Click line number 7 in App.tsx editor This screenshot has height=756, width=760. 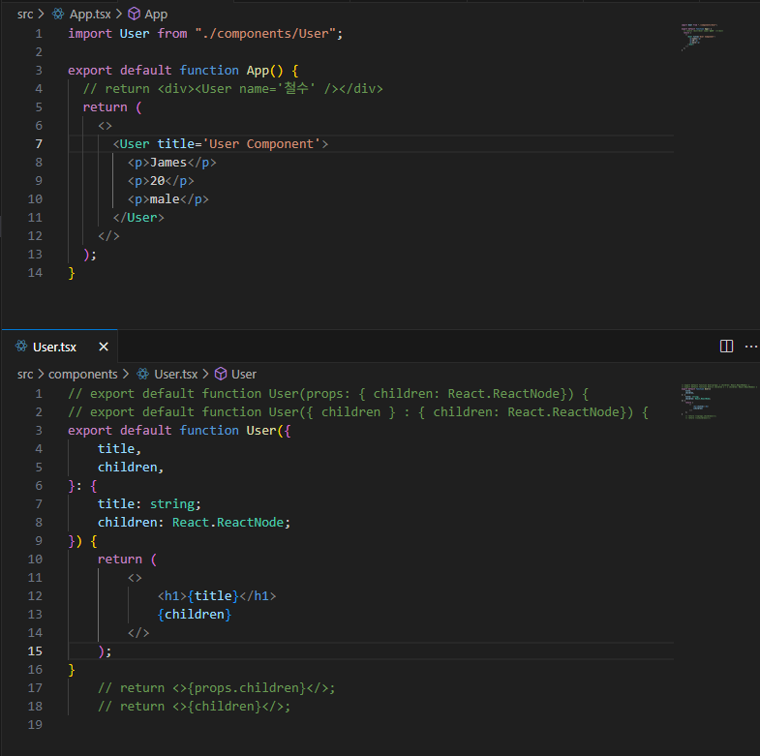click(39, 144)
